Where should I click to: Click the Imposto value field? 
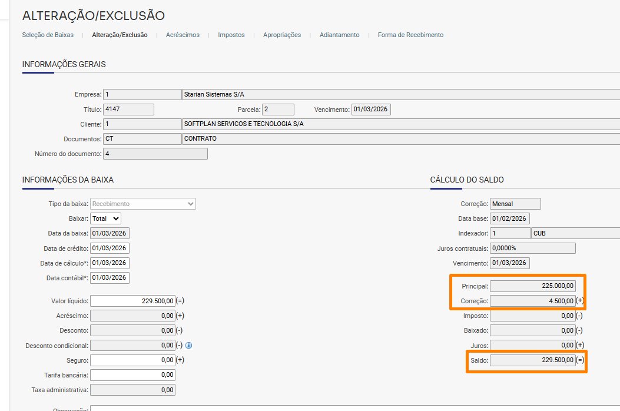coord(533,316)
